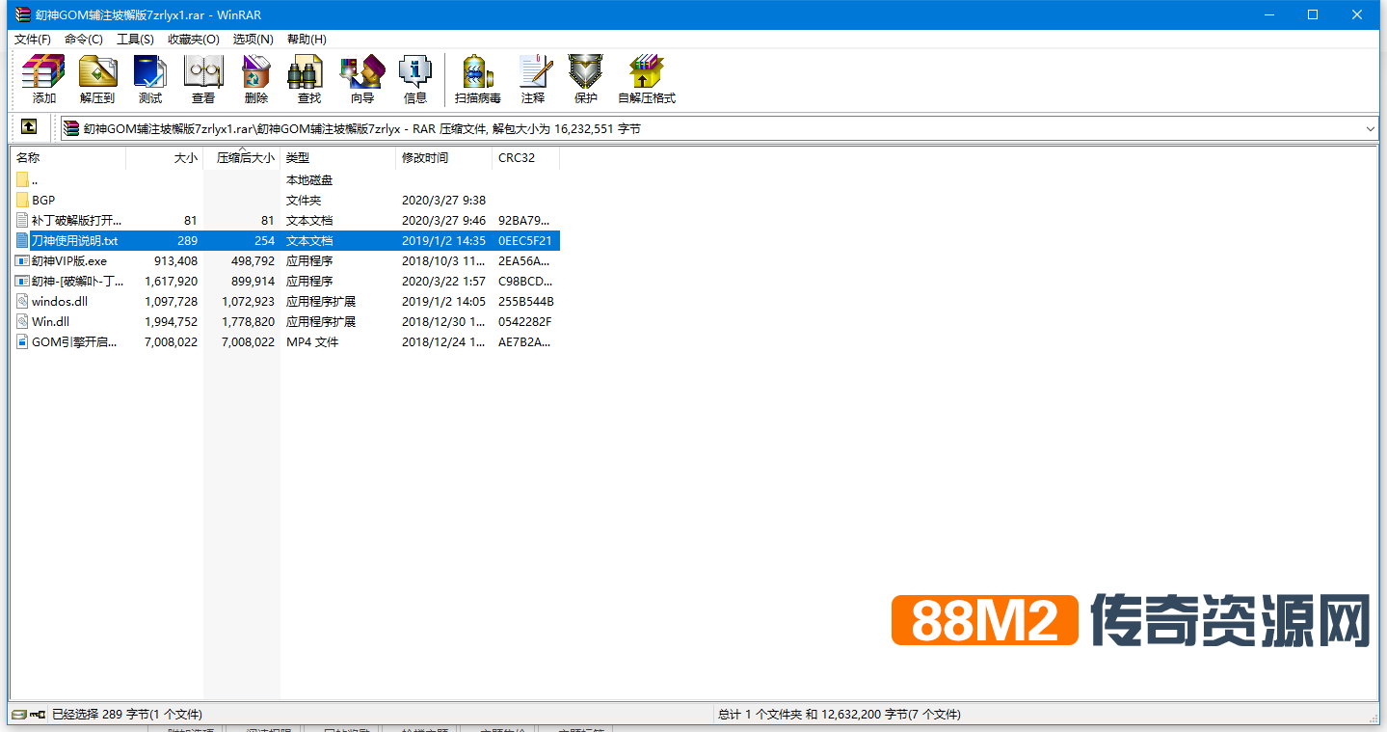Click the 测试 (Test) toolbar icon
The width and height of the screenshot is (1387, 732).
150,72
